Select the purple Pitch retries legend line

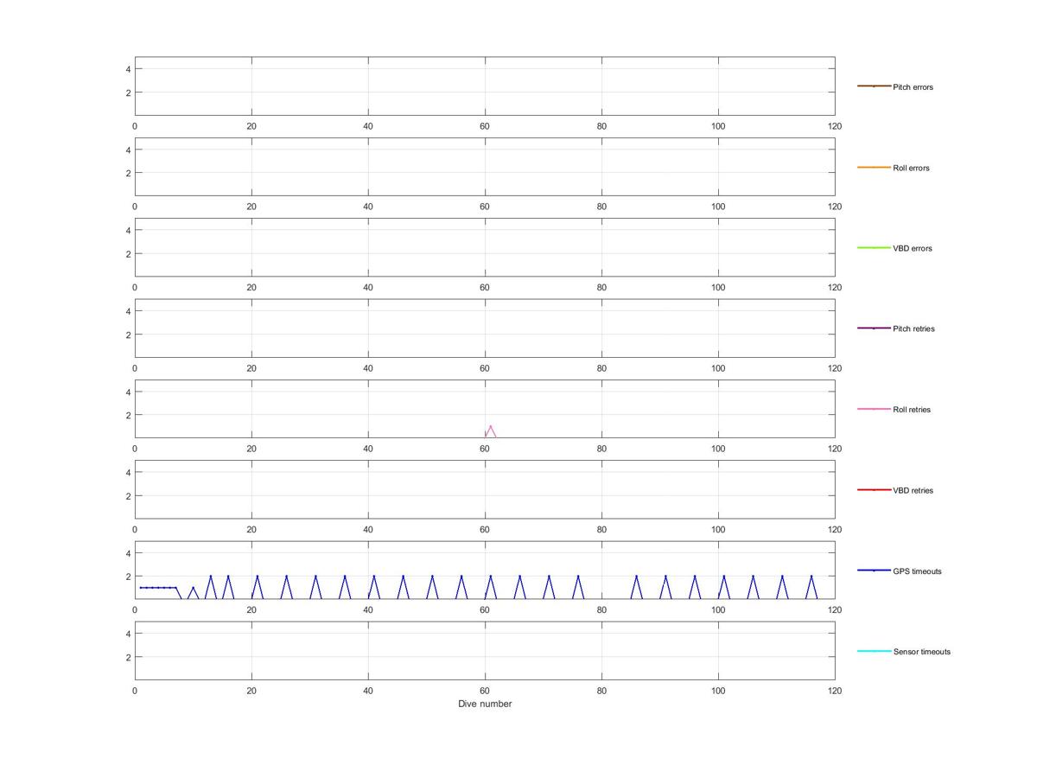[x=874, y=328]
